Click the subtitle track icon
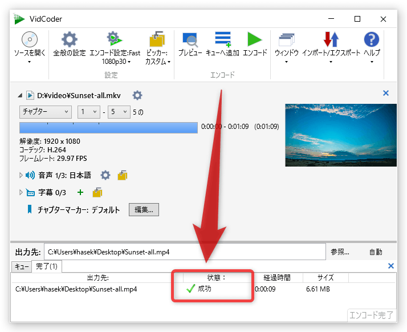 [x=30, y=192]
